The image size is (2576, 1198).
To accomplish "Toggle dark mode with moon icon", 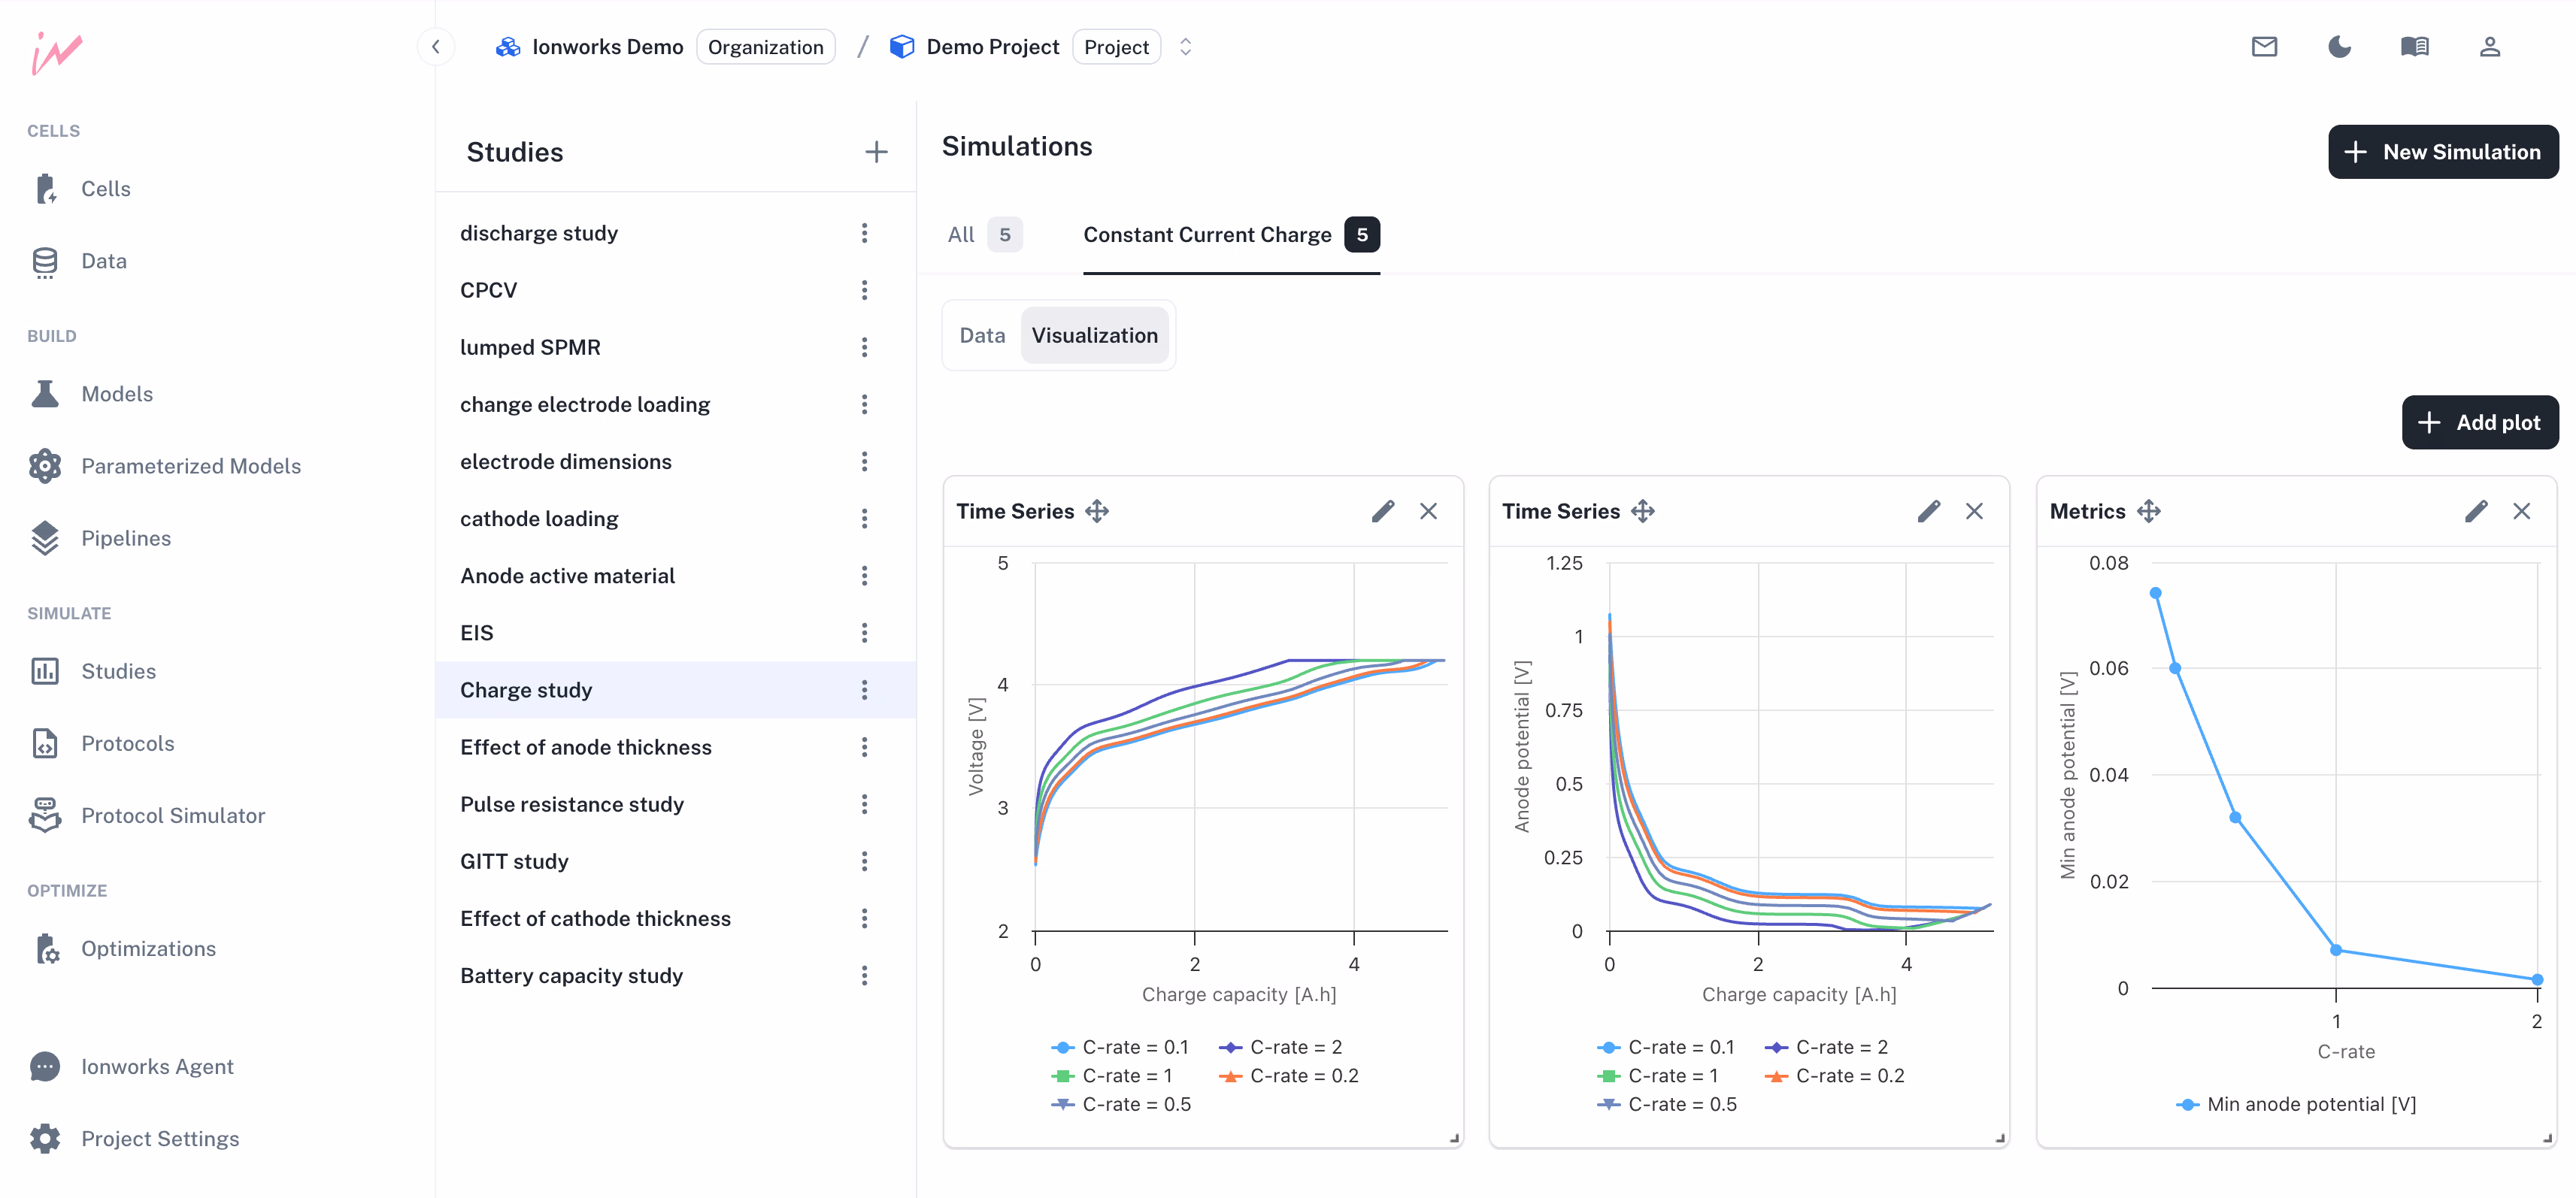I will (x=2339, y=47).
